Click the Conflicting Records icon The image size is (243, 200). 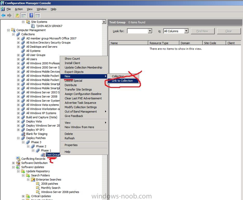(18, 159)
